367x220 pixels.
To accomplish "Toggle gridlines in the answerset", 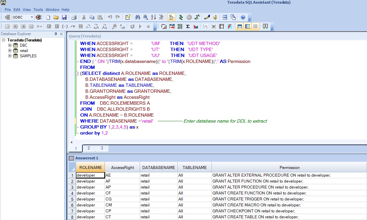I will coord(256,27).
